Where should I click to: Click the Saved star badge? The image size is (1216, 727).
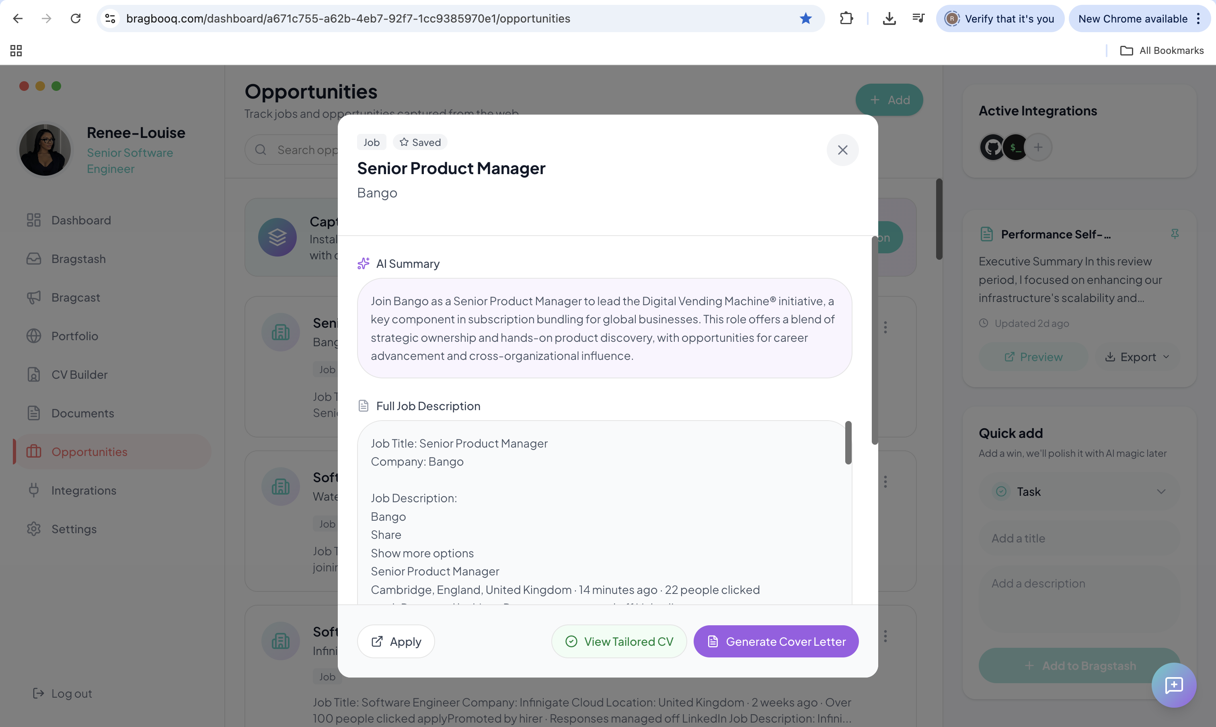(420, 142)
